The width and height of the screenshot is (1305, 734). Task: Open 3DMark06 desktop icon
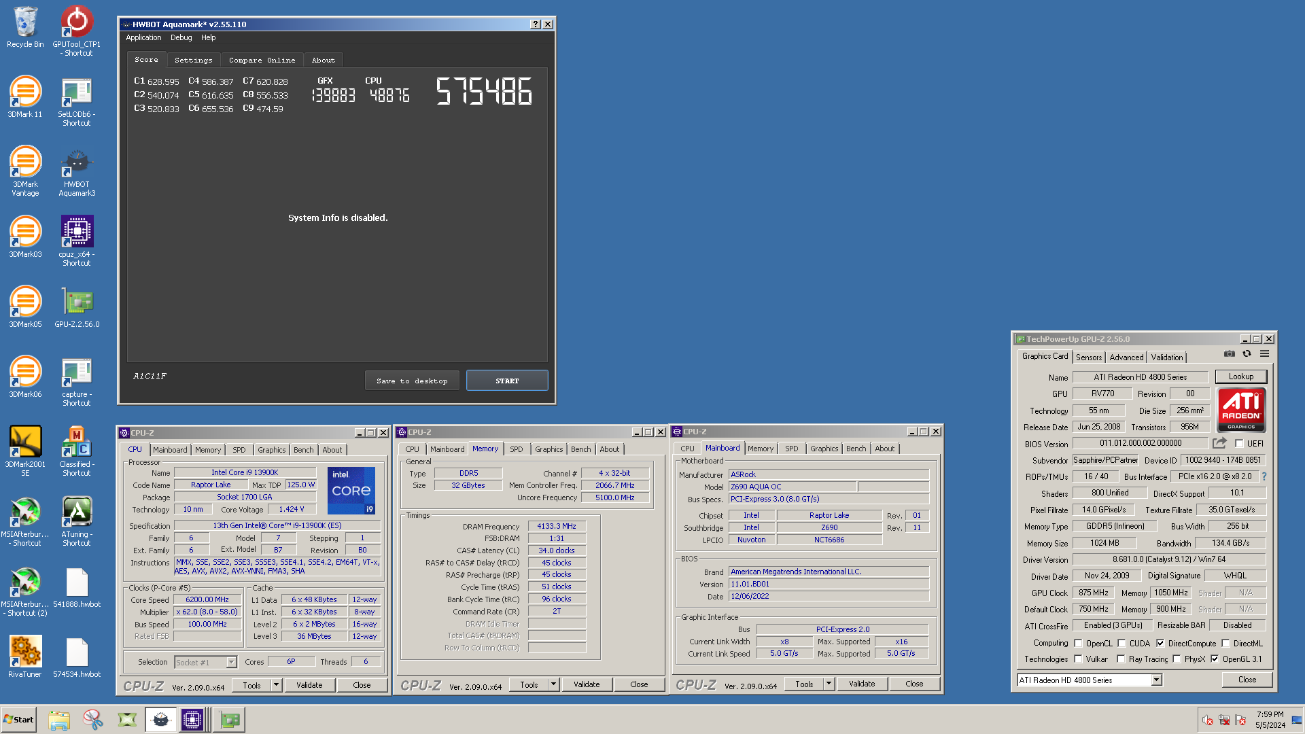pos(25,377)
